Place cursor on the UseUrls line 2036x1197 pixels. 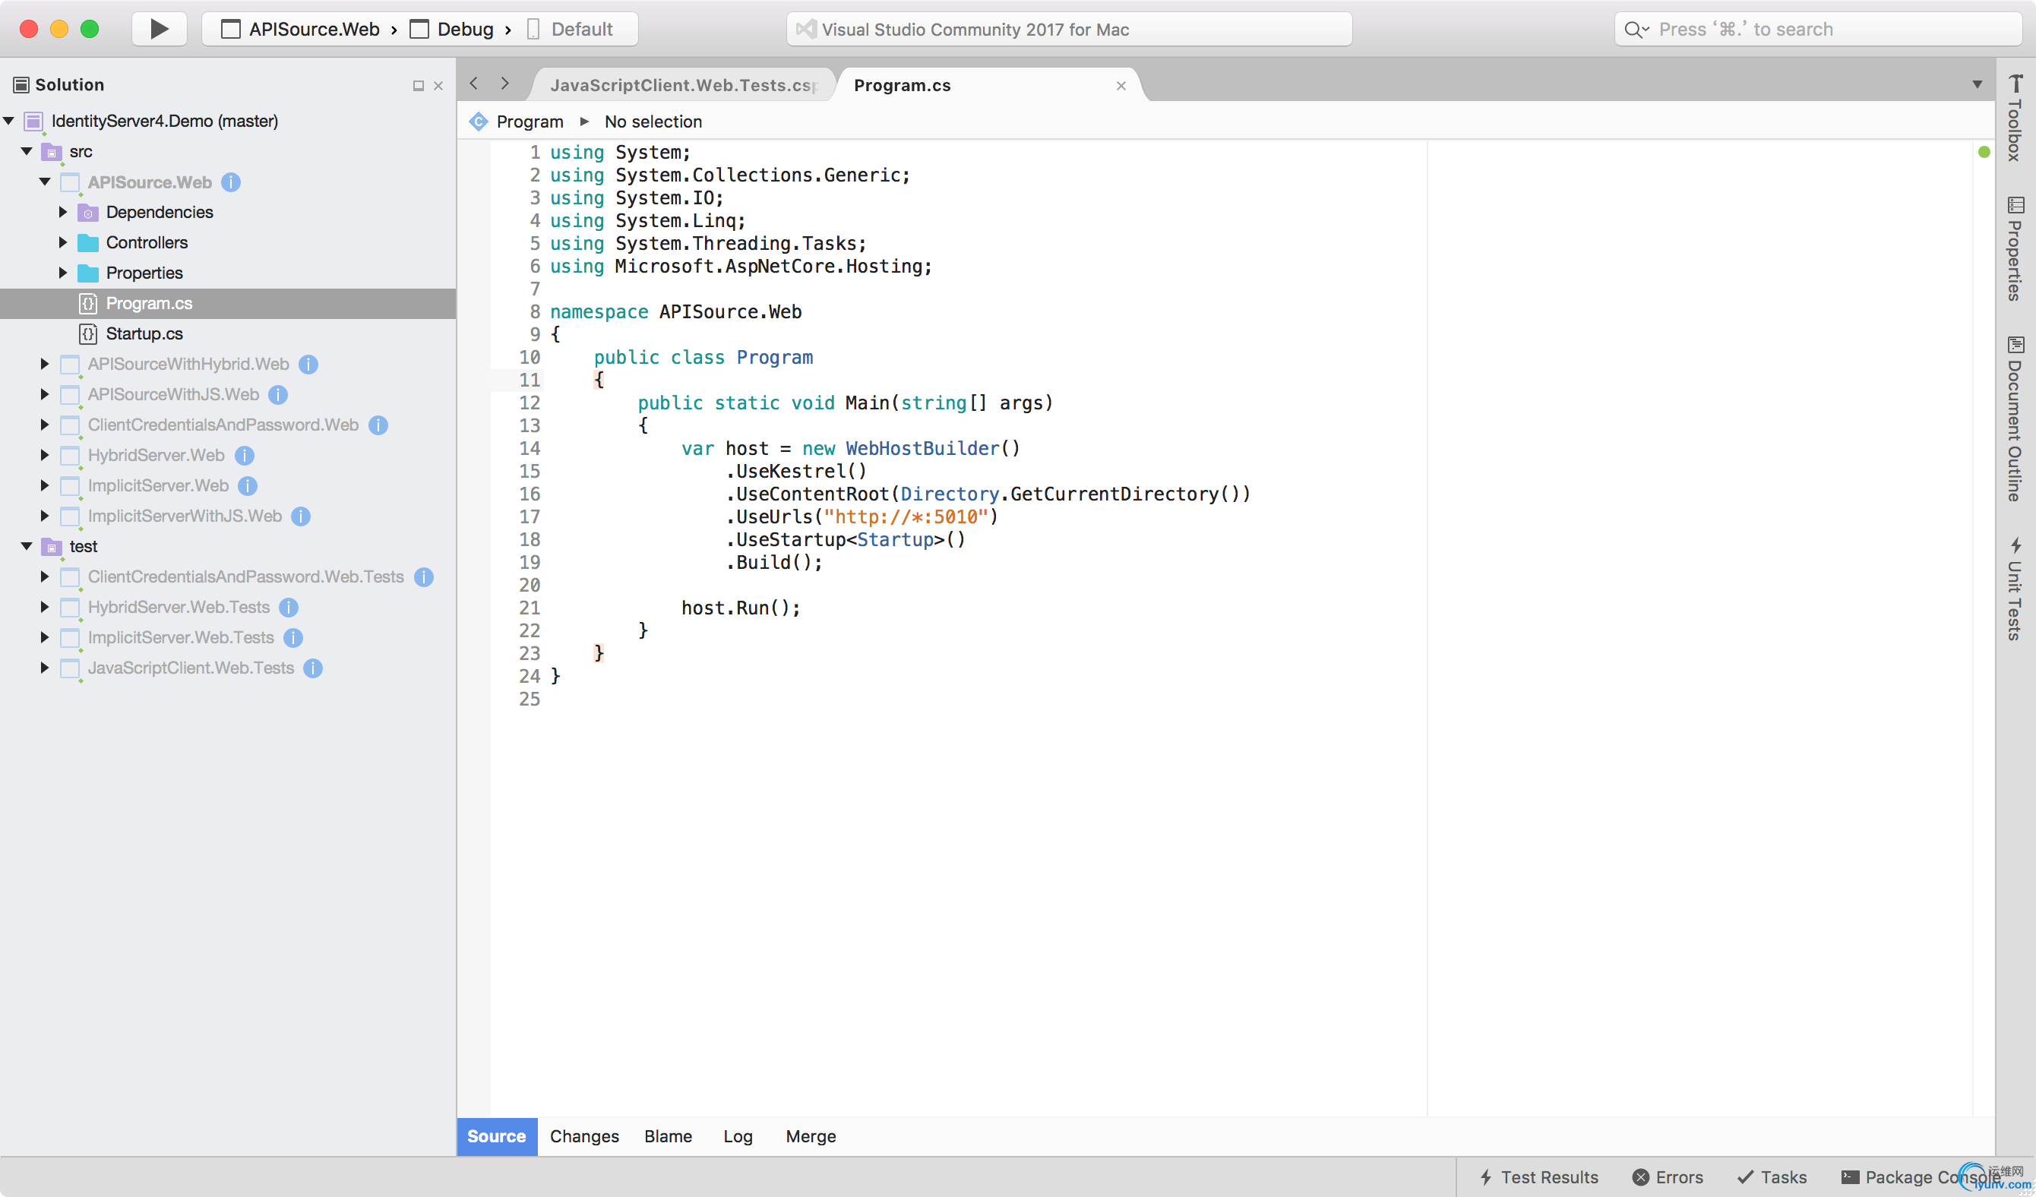point(862,517)
